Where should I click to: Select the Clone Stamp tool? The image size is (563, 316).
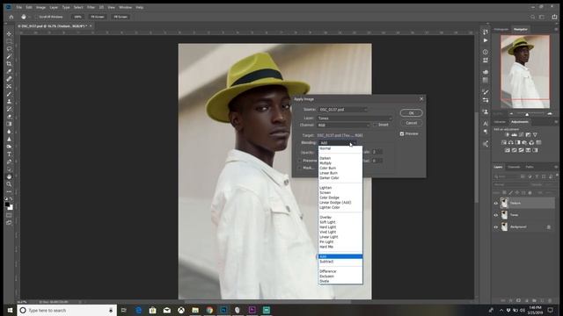tap(9, 102)
